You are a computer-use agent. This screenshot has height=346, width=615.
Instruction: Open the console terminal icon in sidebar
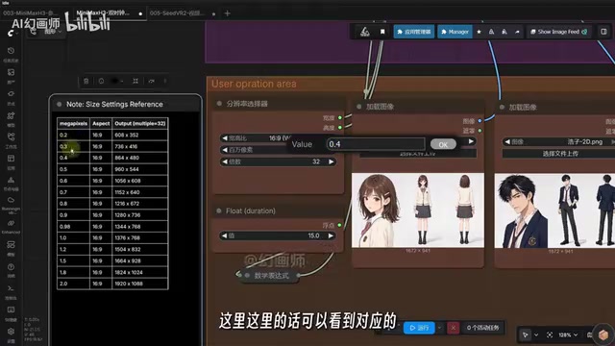pyautogui.click(x=11, y=288)
